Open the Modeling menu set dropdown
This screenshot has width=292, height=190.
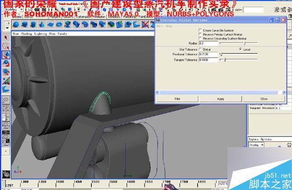[x=22, y=9]
